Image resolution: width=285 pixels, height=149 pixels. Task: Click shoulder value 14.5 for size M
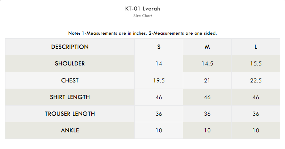tap(207, 64)
